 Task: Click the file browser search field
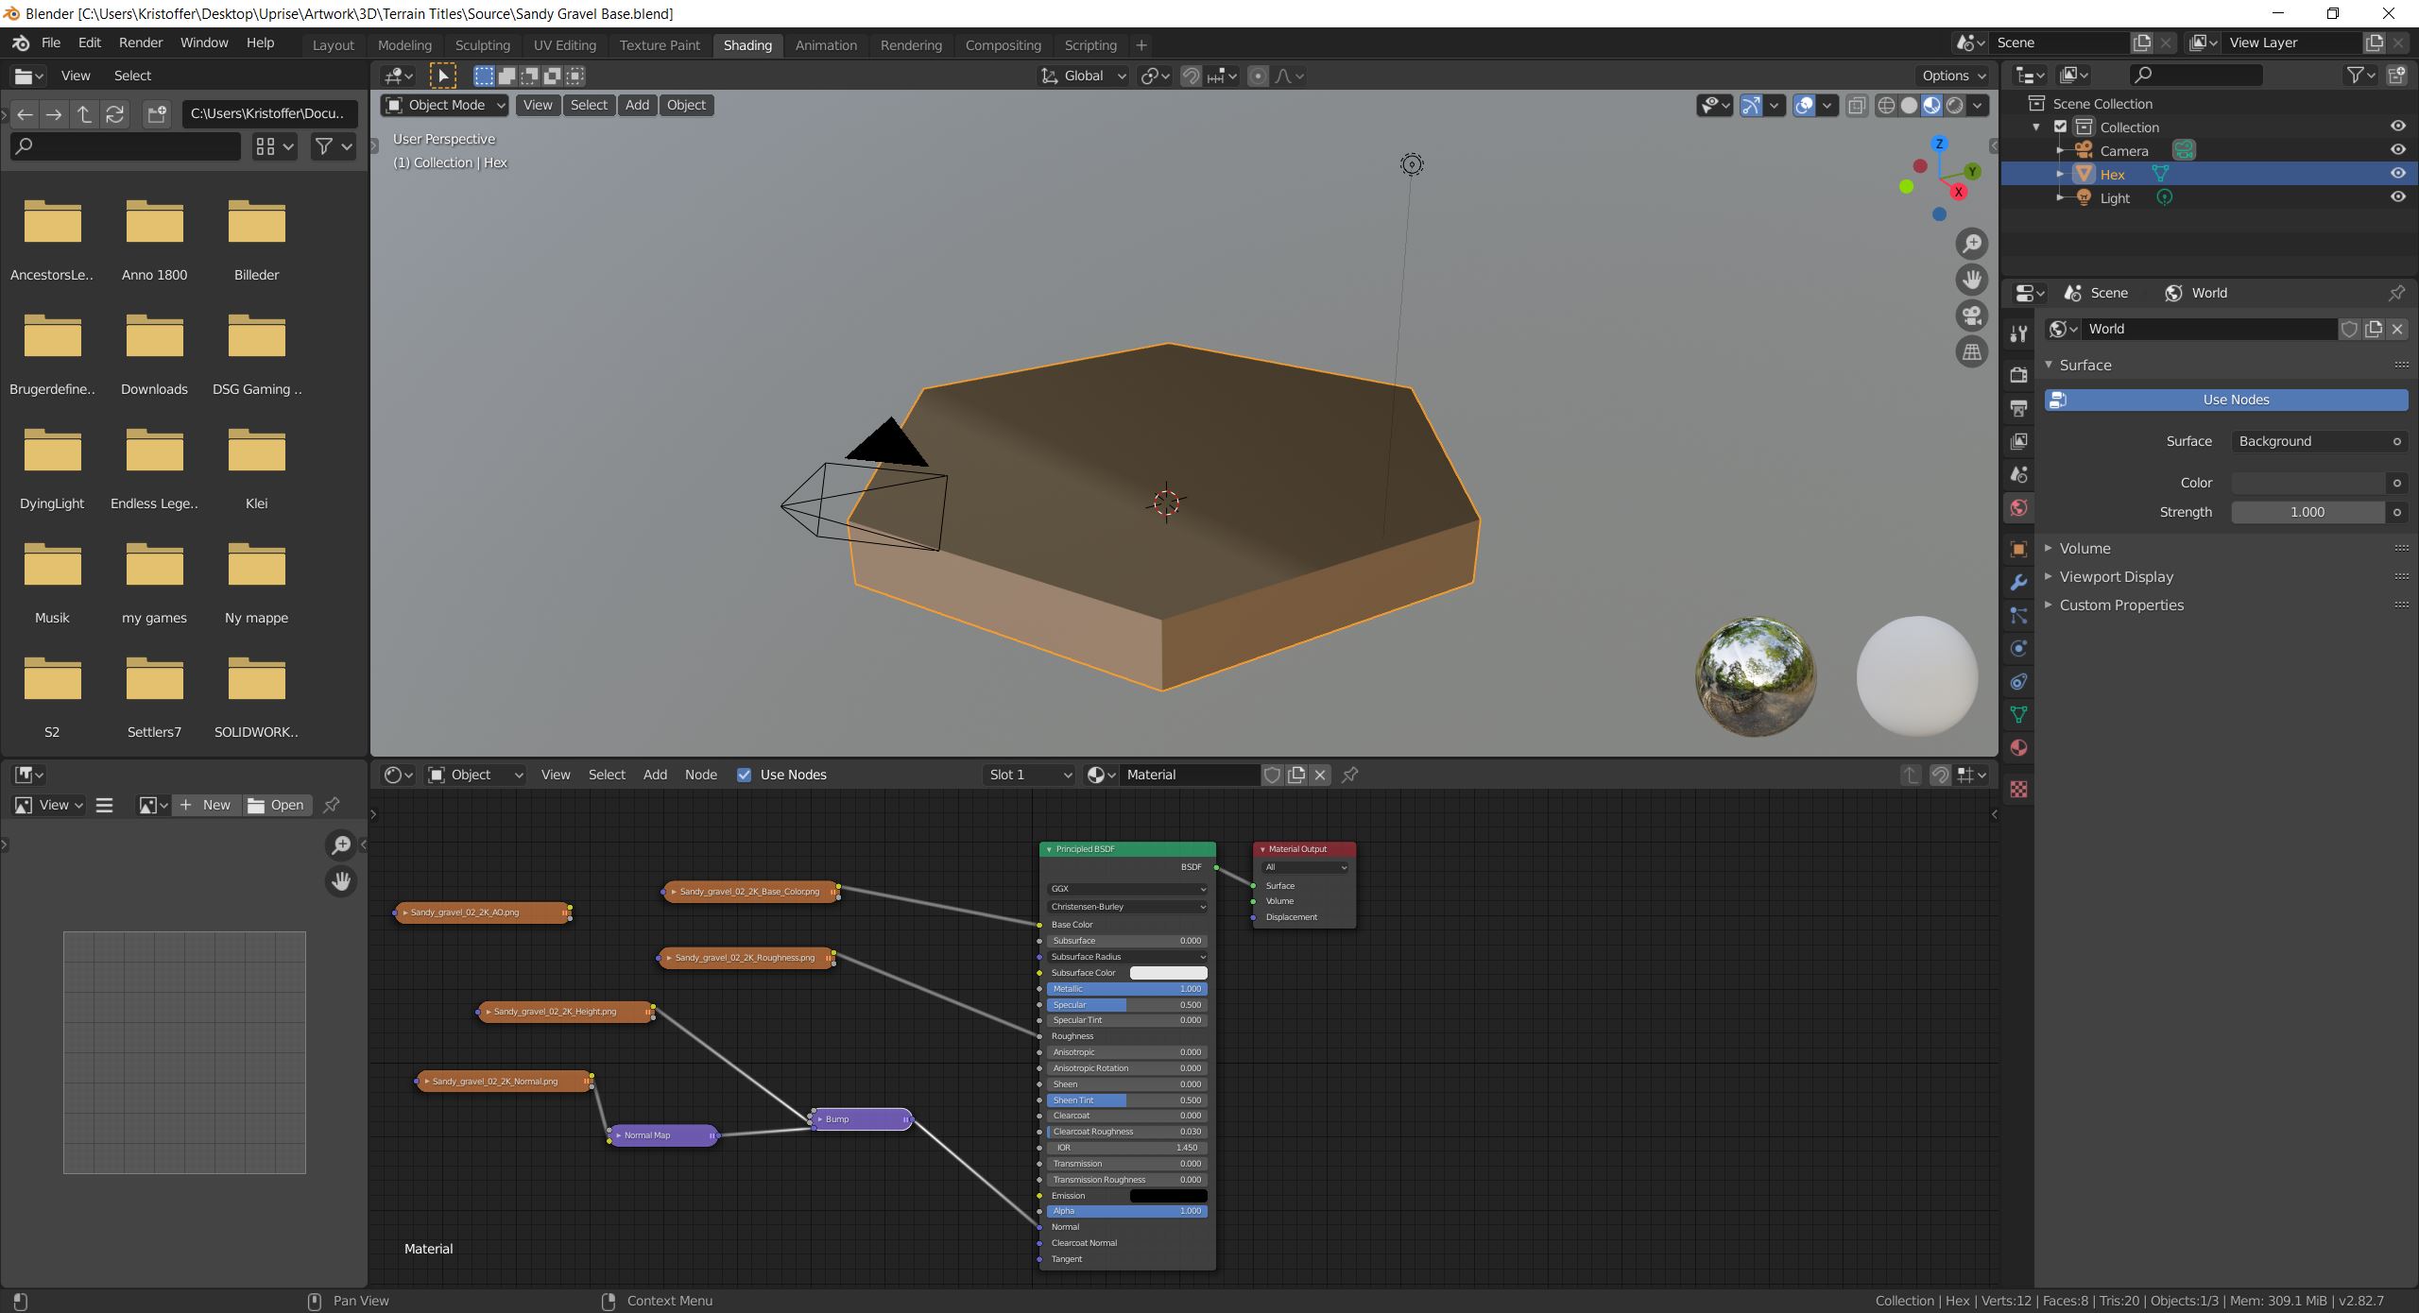click(126, 146)
